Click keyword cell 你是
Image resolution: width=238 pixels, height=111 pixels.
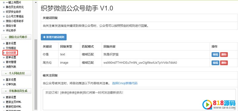pyautogui.click(x=46, y=55)
